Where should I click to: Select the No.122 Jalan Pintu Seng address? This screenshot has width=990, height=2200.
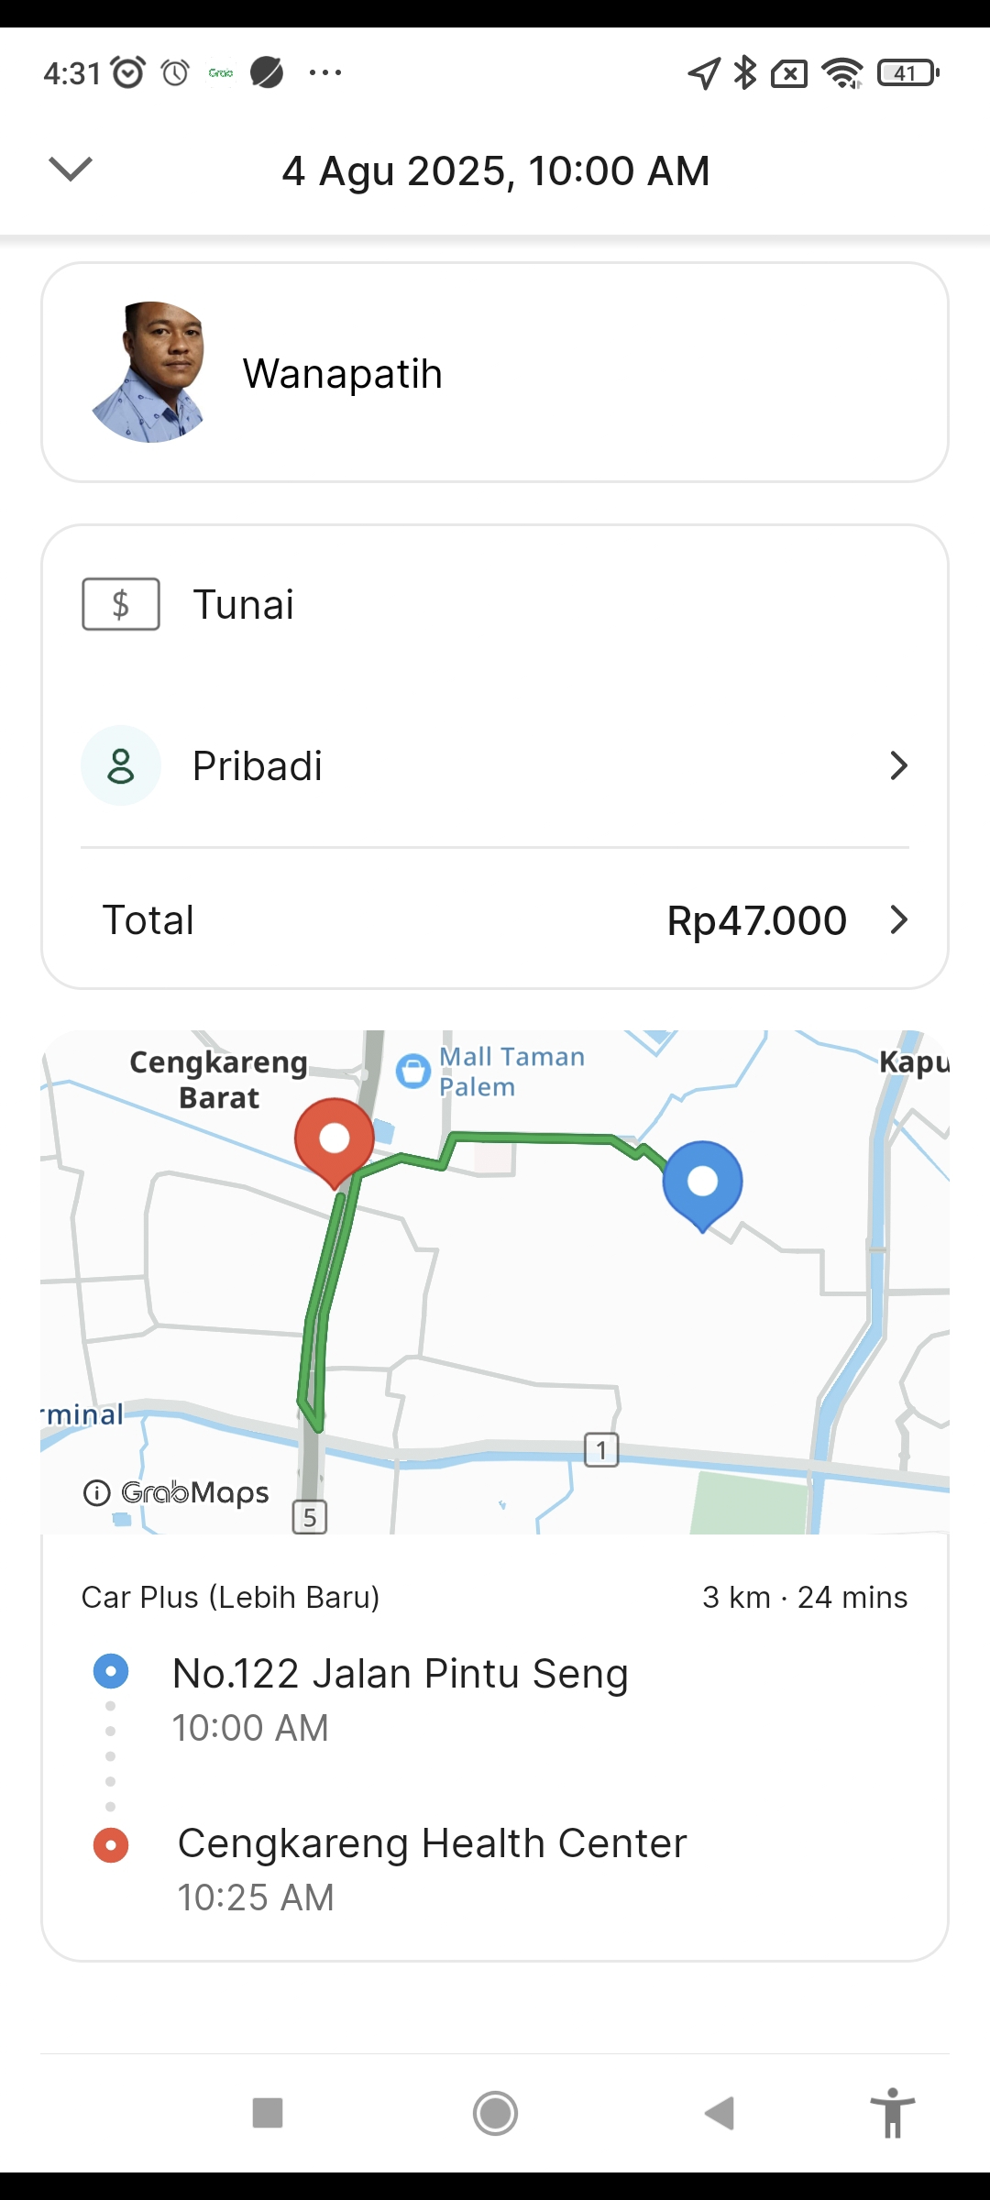pyautogui.click(x=401, y=1674)
